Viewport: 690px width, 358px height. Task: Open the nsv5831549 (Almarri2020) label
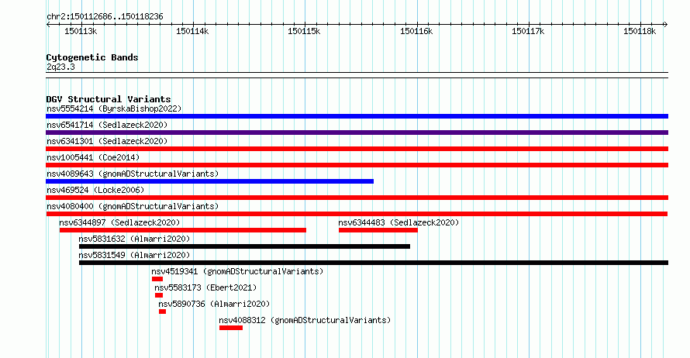click(x=134, y=255)
